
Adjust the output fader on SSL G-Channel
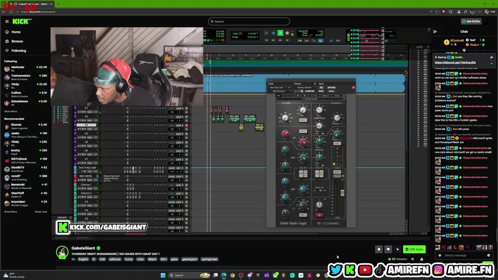[342, 193]
